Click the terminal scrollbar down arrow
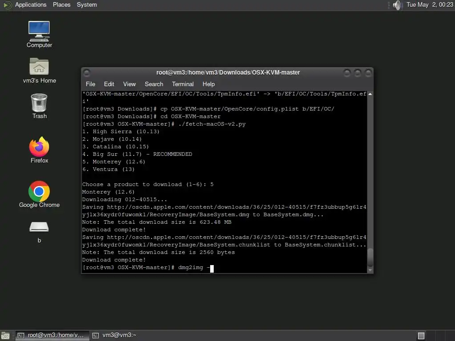 click(x=370, y=270)
